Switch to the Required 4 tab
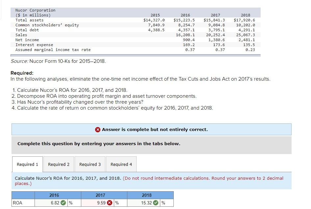This screenshot has height=209, width=311. pos(121,164)
